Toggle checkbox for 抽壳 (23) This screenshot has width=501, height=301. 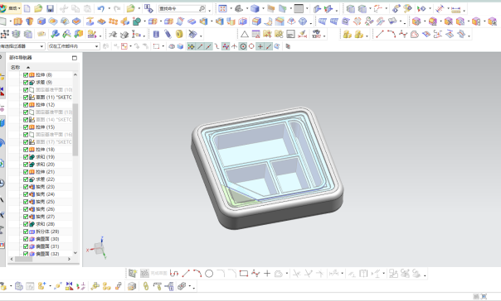click(x=26, y=187)
